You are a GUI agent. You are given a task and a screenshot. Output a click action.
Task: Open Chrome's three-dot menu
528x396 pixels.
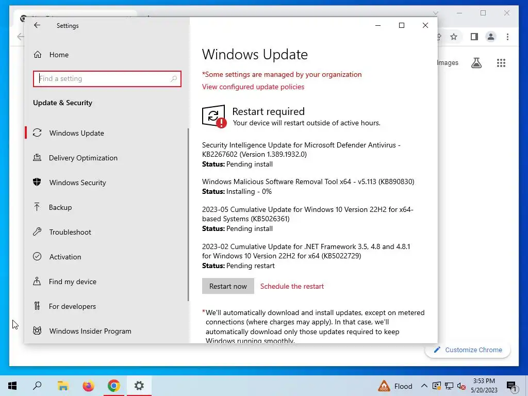[x=507, y=37]
